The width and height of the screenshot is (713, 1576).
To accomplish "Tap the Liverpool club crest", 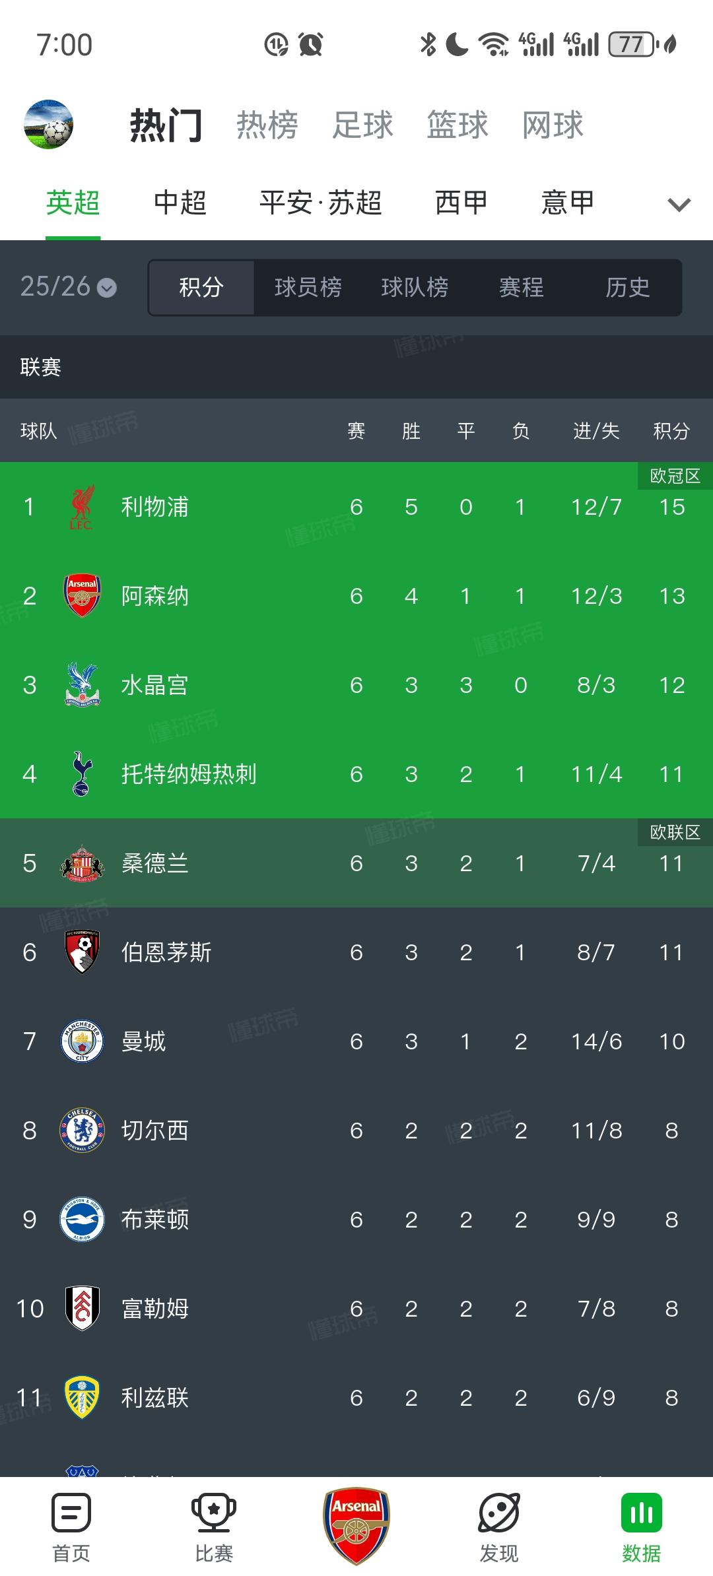I will click(x=82, y=507).
